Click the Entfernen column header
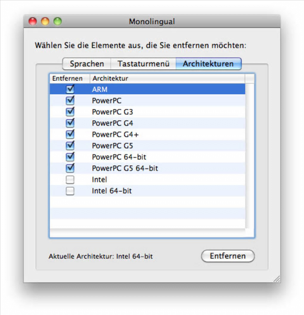This screenshot has width=304, height=315. 67,79
